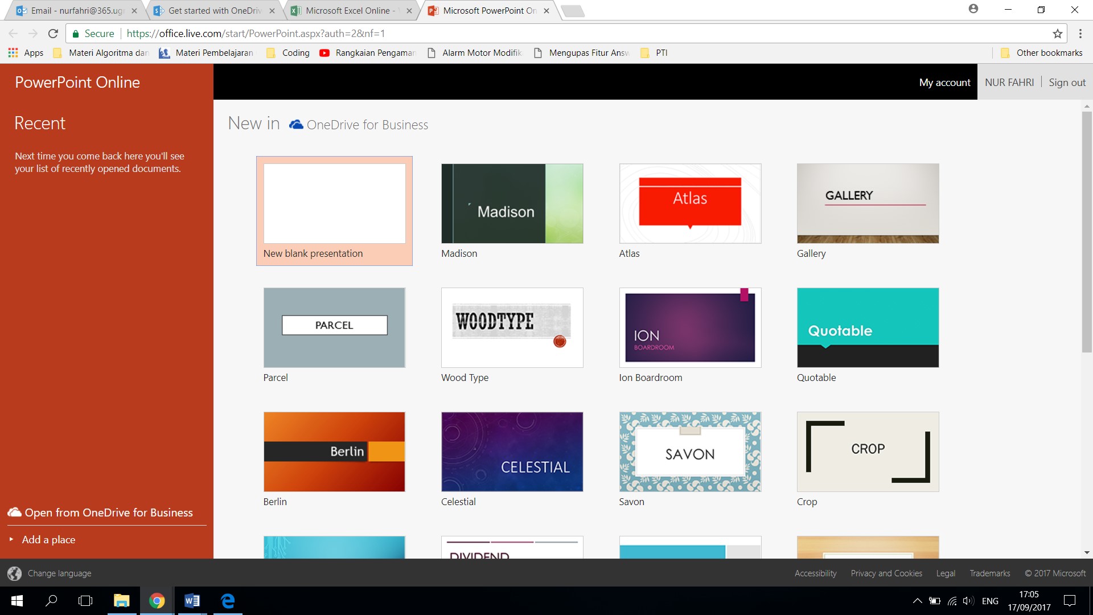Click the Microsoft Word taskbar icon

[x=192, y=601]
